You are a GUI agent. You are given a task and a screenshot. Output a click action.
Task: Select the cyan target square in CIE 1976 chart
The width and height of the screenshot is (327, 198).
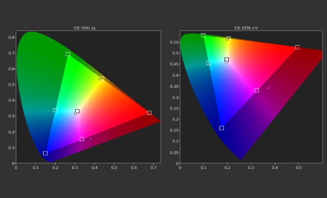[x=209, y=63]
